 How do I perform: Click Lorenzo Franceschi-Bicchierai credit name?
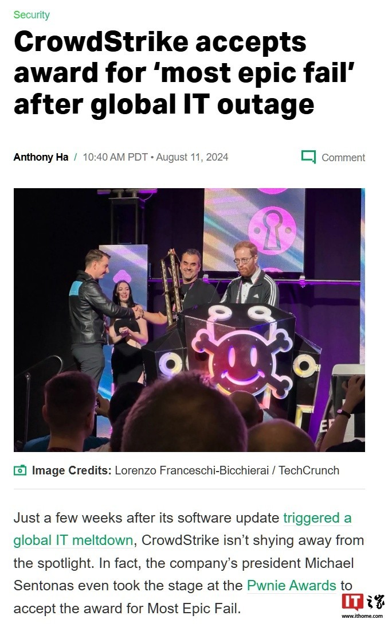pos(192,470)
